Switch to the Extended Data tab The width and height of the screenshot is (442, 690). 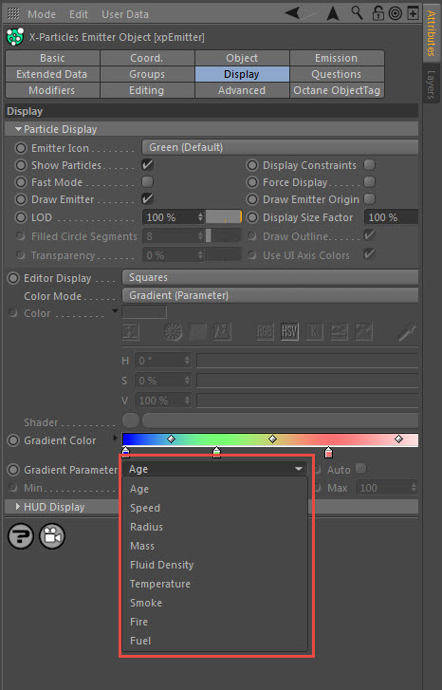click(x=52, y=74)
